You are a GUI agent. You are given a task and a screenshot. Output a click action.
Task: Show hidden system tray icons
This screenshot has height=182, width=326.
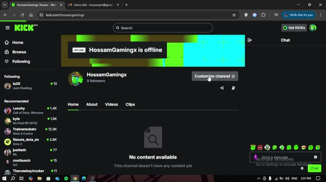(258, 178)
